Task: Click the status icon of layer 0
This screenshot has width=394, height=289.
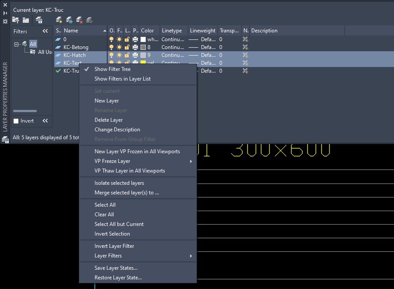Action: [x=58, y=39]
